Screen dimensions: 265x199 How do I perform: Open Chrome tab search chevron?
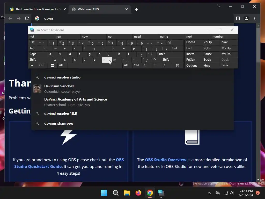(219, 6)
